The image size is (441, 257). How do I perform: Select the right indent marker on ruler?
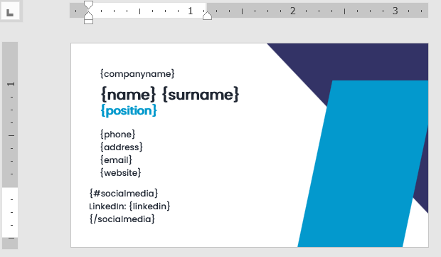point(207,16)
